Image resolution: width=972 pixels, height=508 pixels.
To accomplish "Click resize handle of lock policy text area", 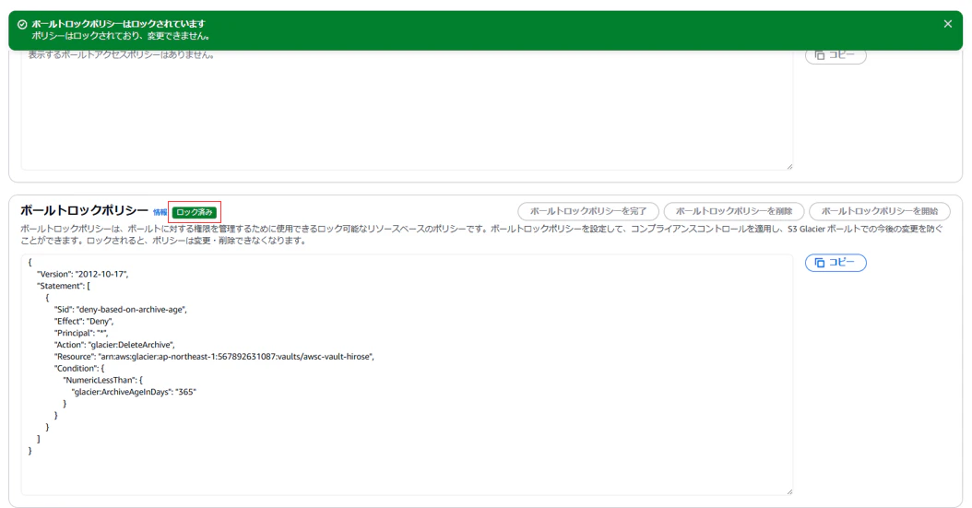I will pos(789,492).
